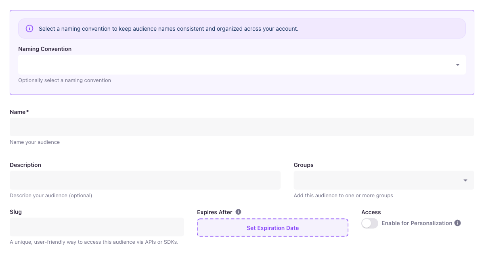484x268 pixels.
Task: Click the Access section label
Action: pos(371,212)
